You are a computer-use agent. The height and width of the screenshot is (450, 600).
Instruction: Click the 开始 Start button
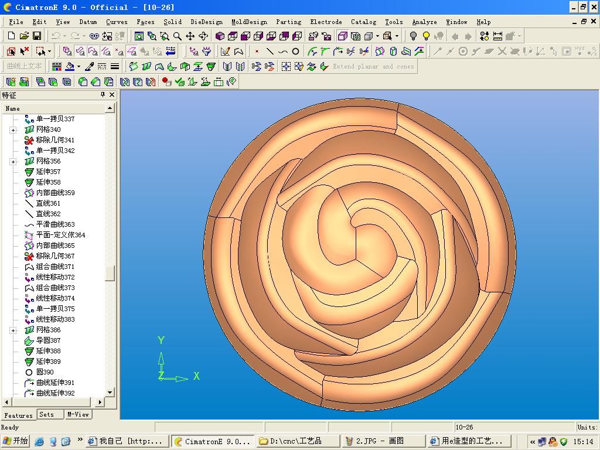(x=15, y=441)
